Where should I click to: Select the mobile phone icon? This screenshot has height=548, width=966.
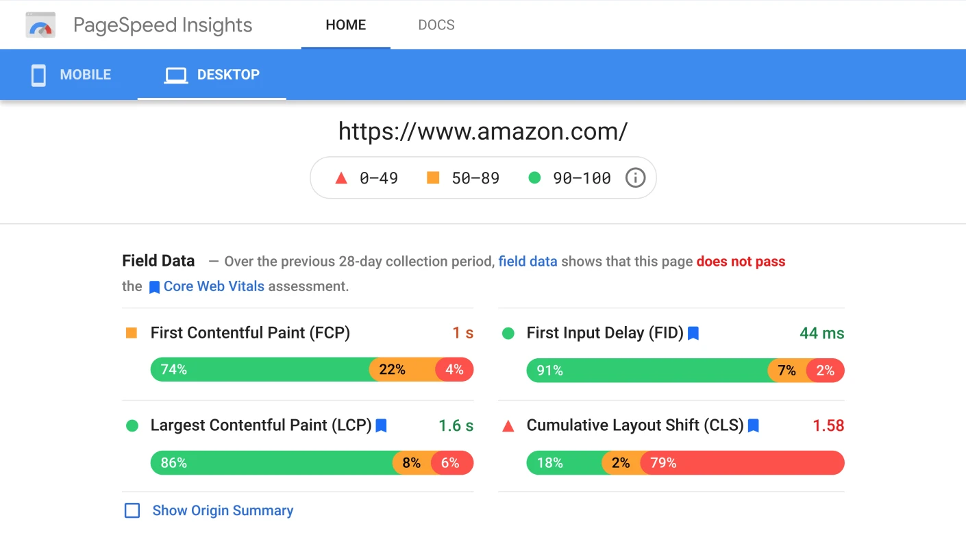[x=38, y=74]
